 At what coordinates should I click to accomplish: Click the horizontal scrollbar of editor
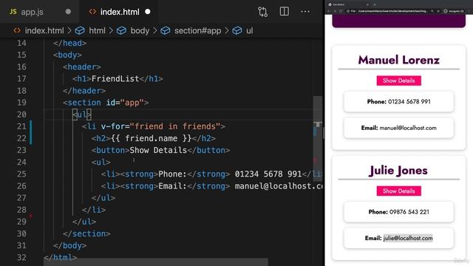156,262
